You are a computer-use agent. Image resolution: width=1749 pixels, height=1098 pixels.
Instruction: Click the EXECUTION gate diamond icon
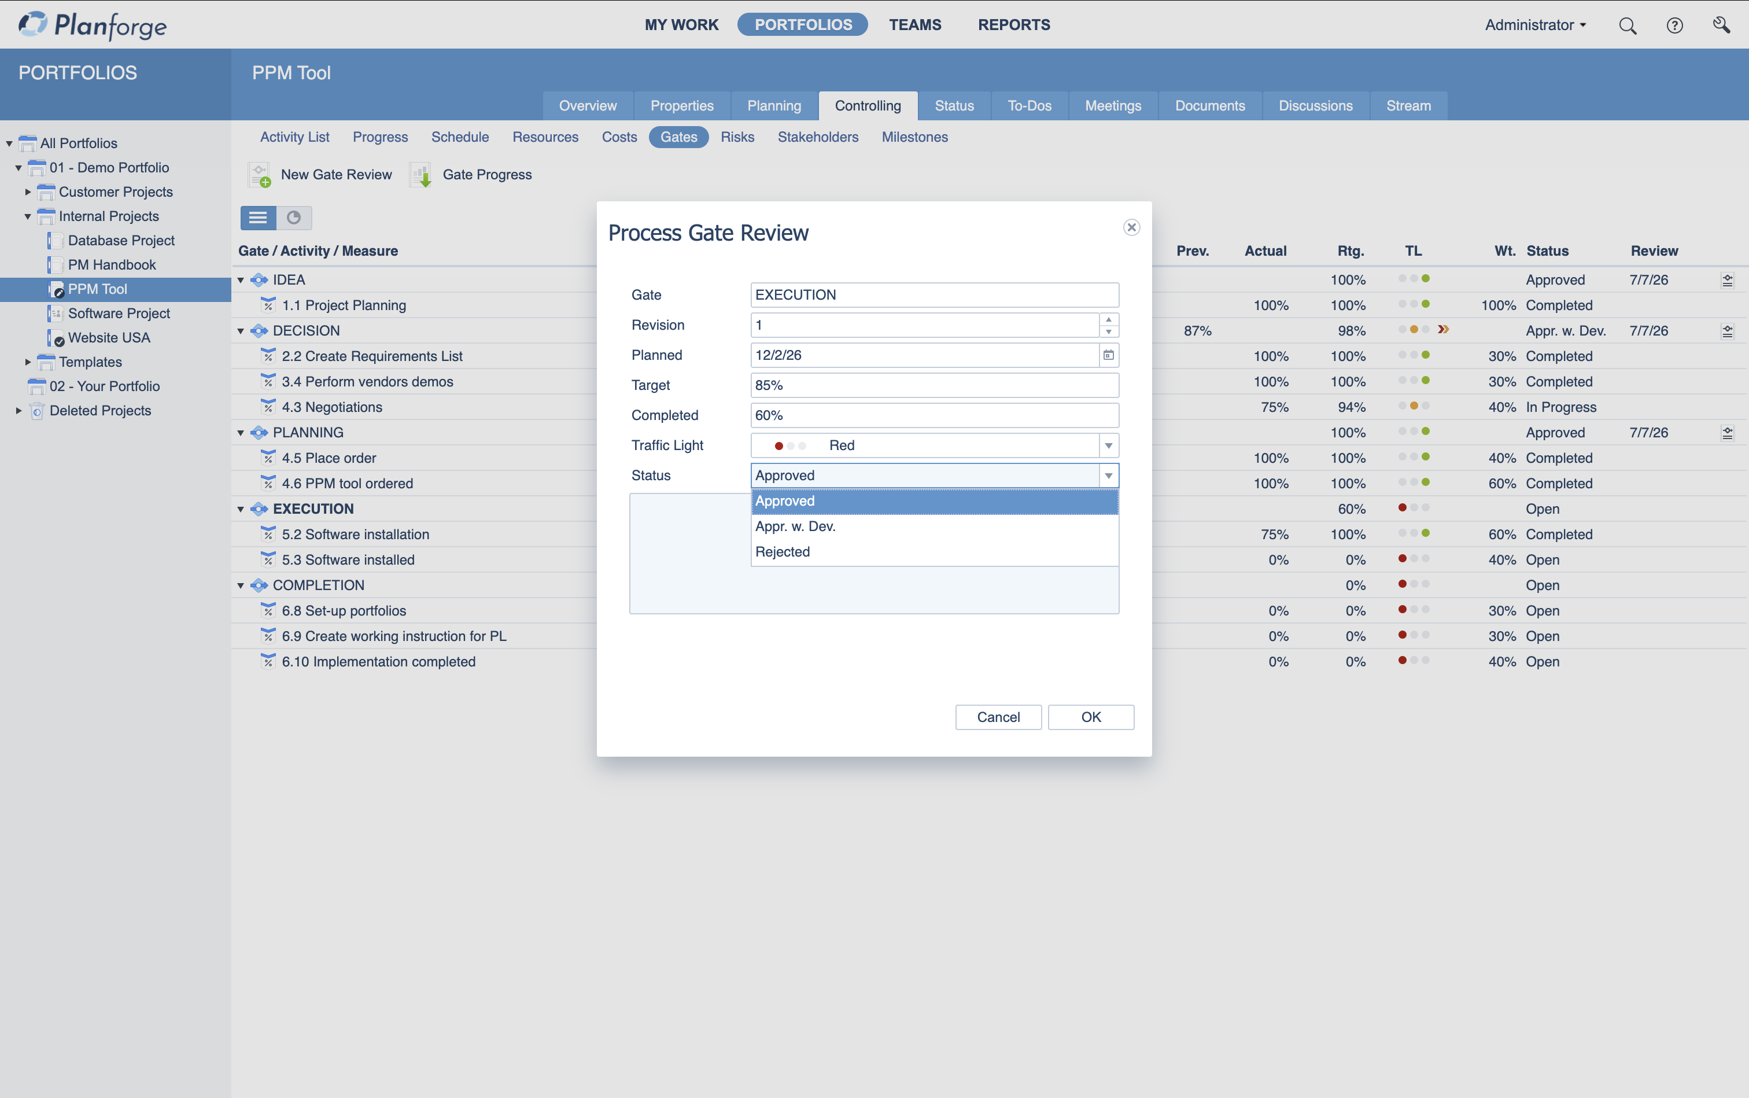259,509
